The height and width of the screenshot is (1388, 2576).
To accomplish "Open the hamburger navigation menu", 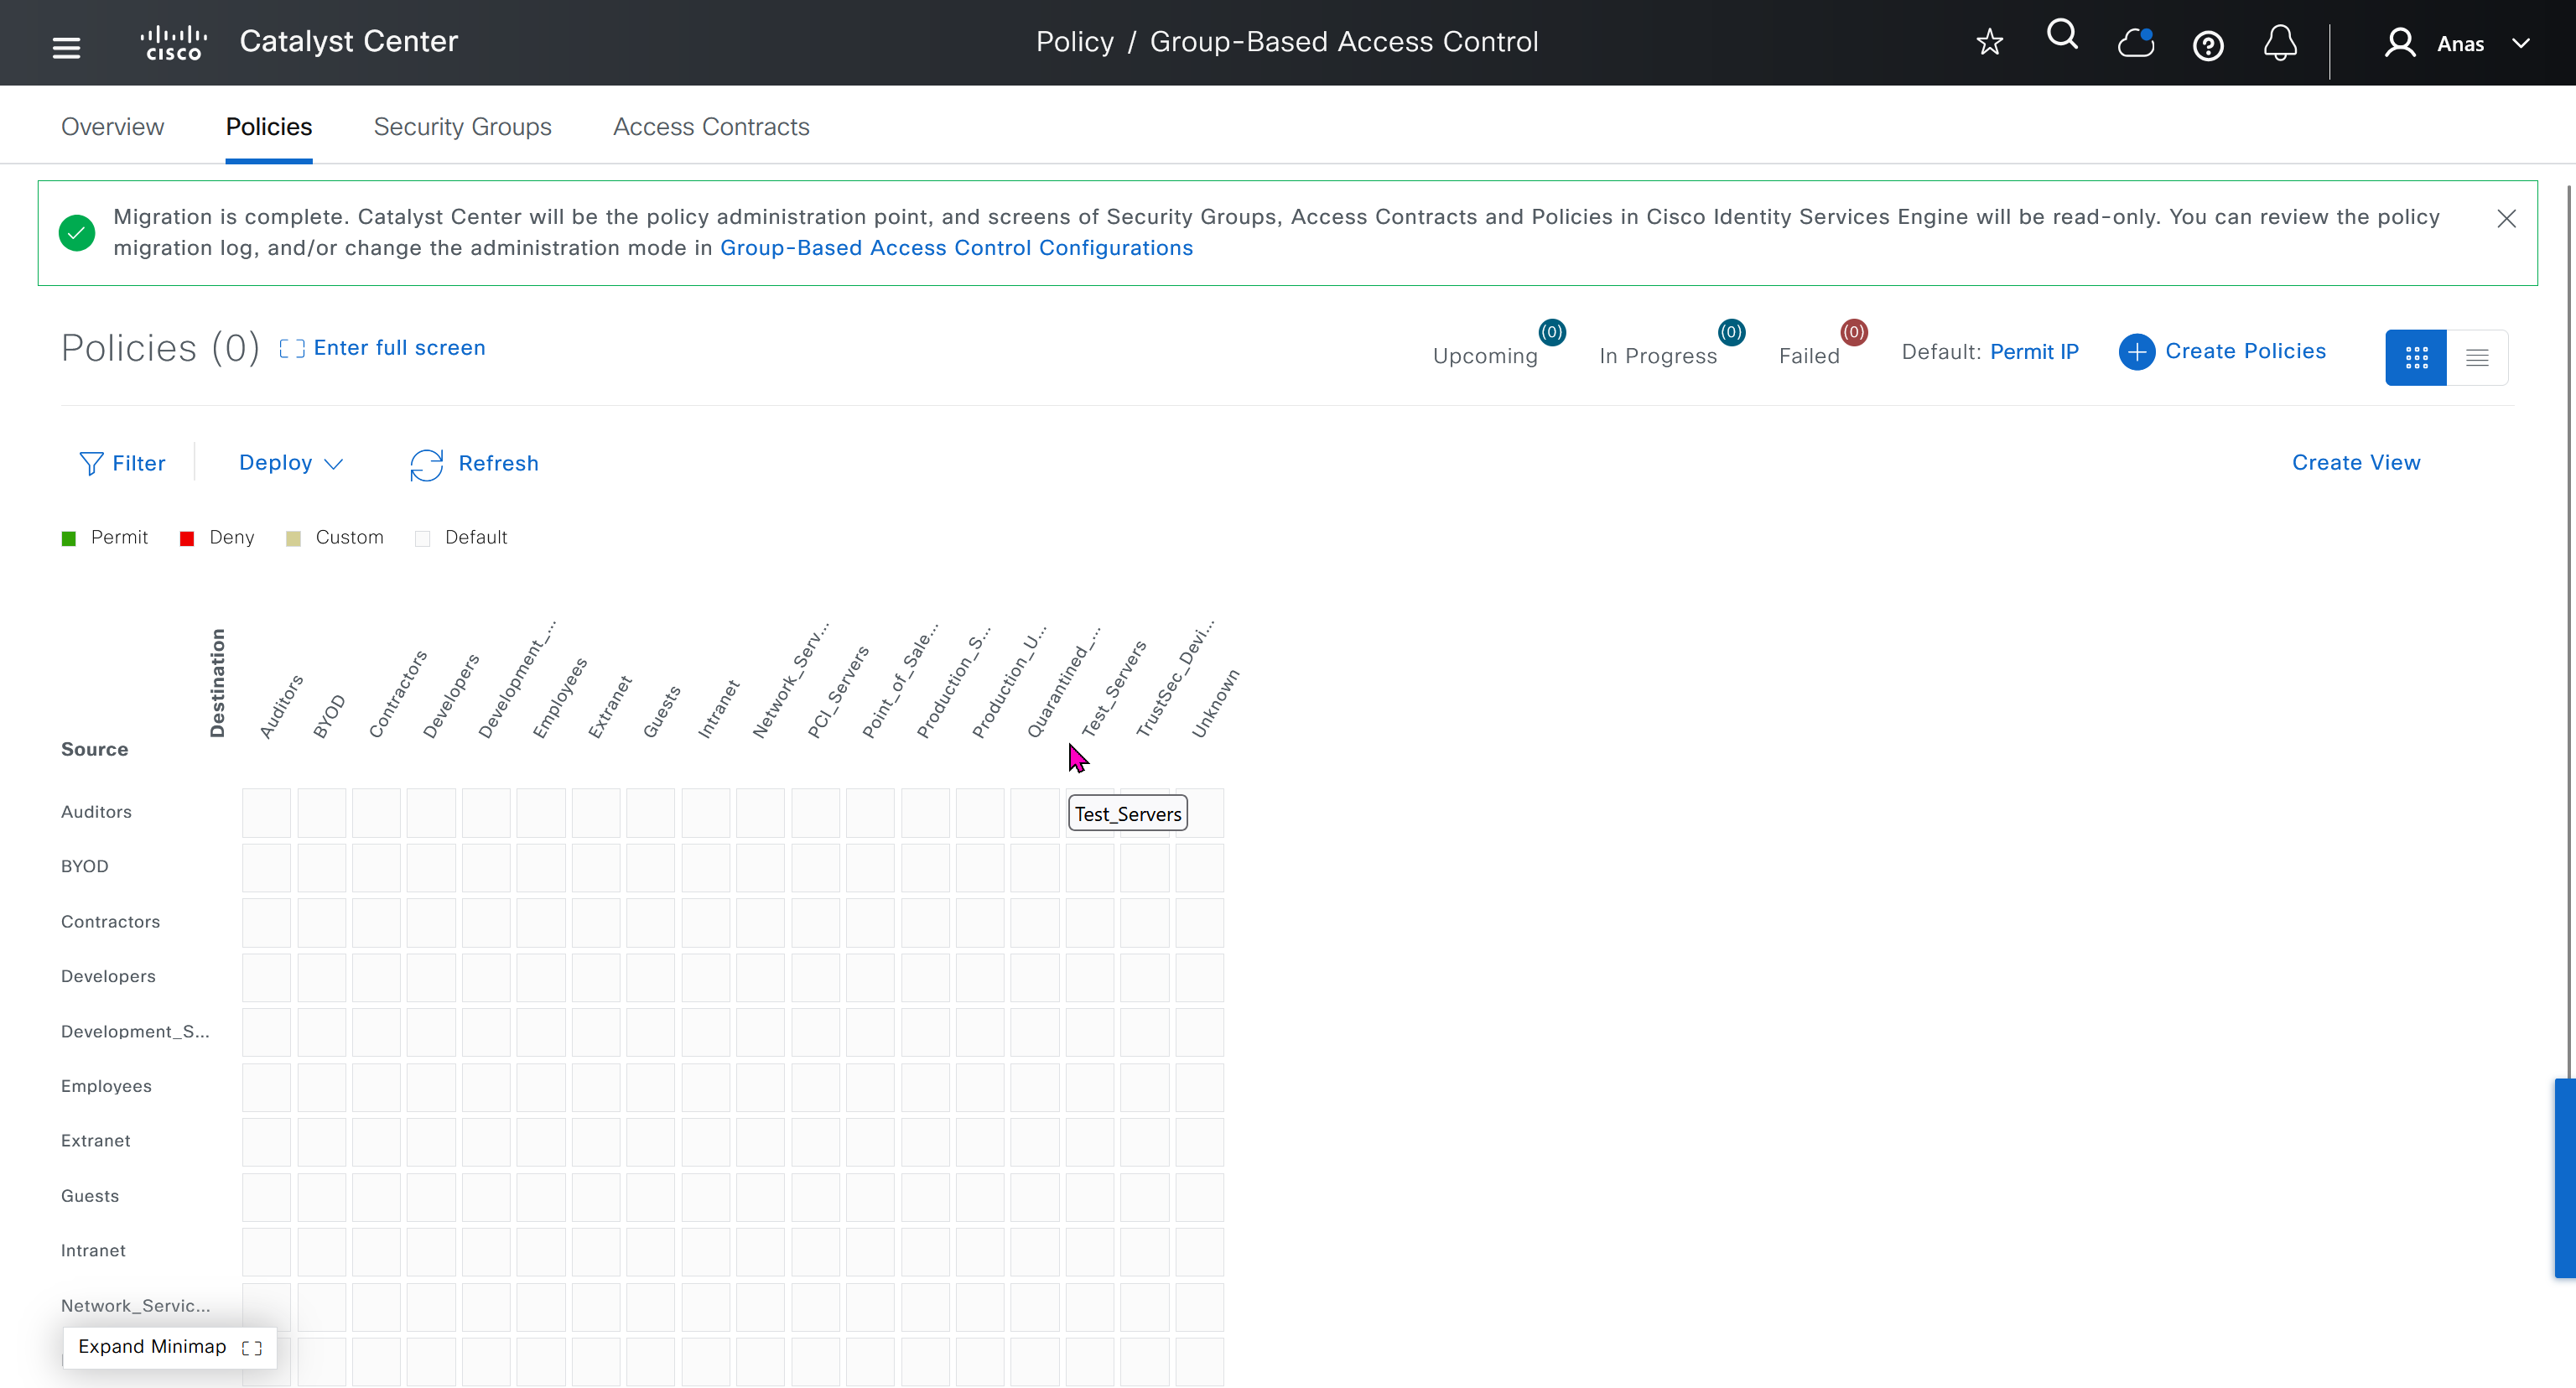I will click(66, 47).
